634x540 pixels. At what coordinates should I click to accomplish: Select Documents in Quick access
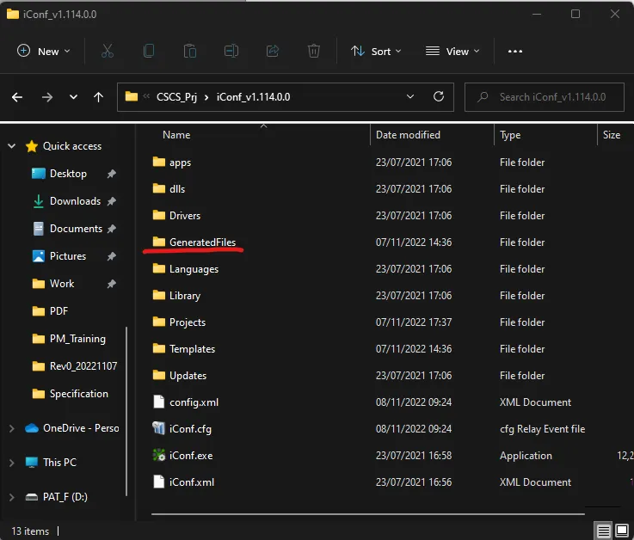point(76,229)
